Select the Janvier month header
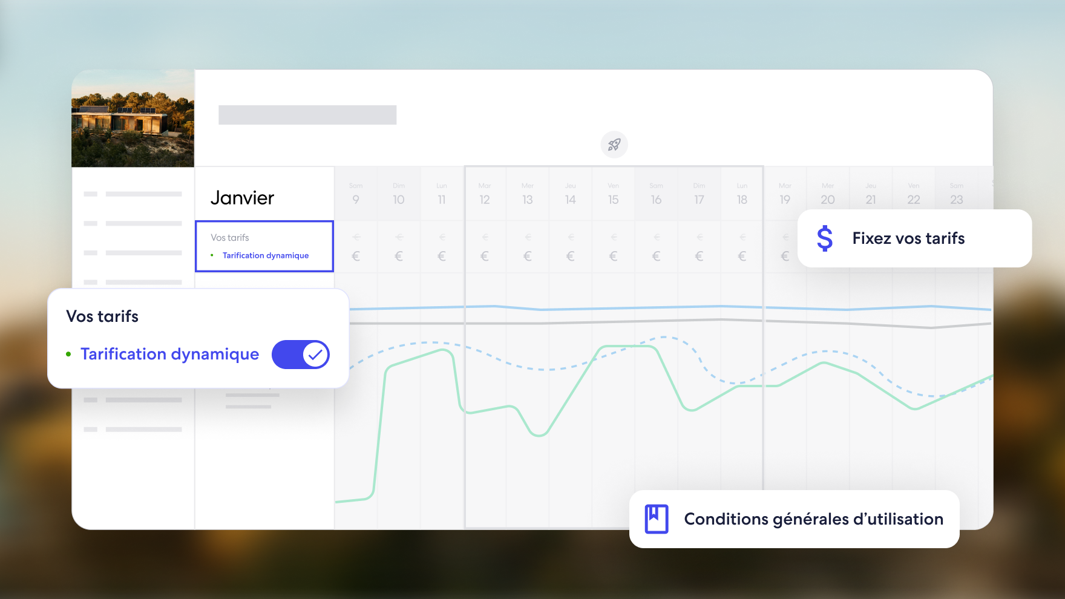 pyautogui.click(x=243, y=197)
